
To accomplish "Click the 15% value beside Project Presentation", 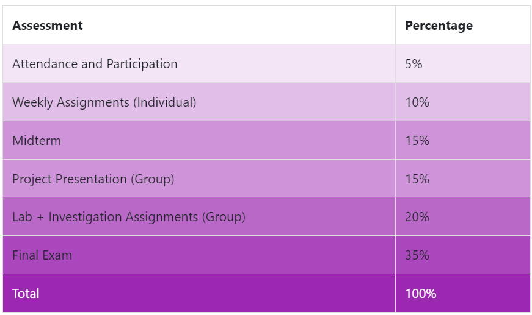I will tap(417, 179).
